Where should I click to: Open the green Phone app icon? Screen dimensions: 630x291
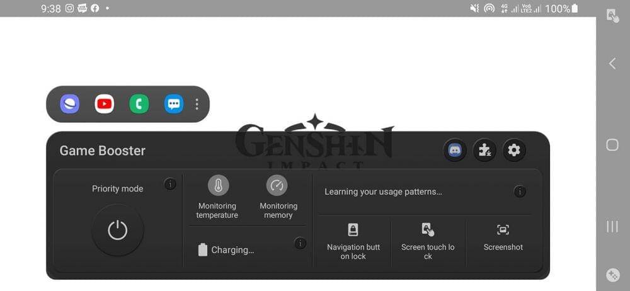(x=139, y=104)
